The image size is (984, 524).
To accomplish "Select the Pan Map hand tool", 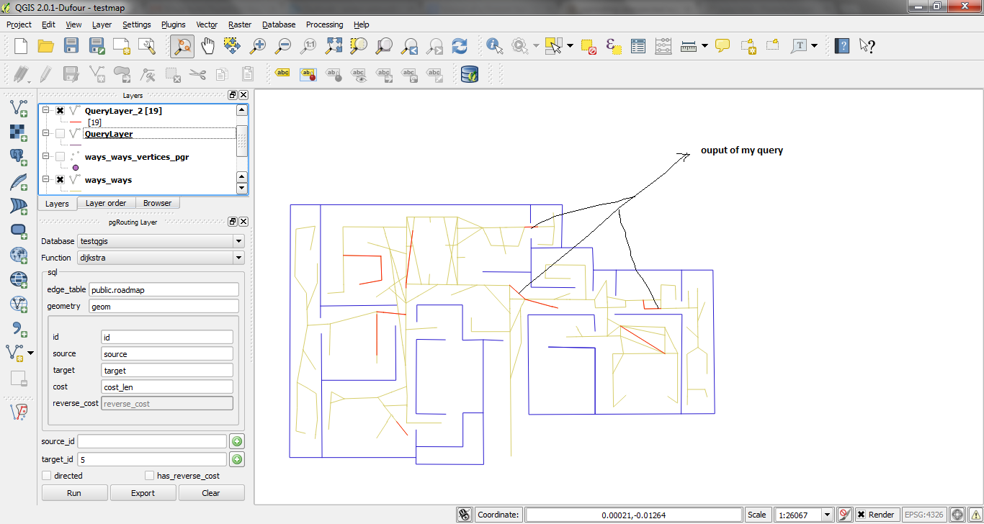I will [x=207, y=47].
